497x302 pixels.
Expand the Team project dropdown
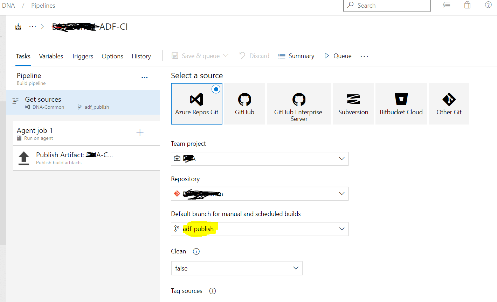[260, 159]
